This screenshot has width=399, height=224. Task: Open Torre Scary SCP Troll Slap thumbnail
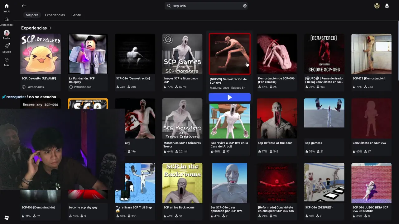[x=135, y=183]
